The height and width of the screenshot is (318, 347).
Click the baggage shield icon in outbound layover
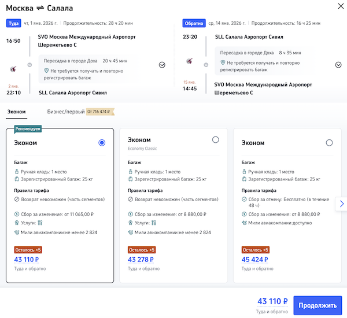pyautogui.click(x=46, y=71)
